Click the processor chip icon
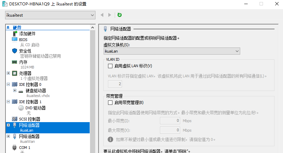Screen dimensions: 283x153 click(x=15, y=73)
